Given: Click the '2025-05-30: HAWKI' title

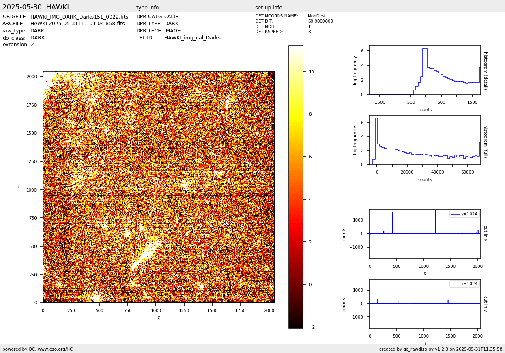Looking at the screenshot, I should click(x=36, y=7).
